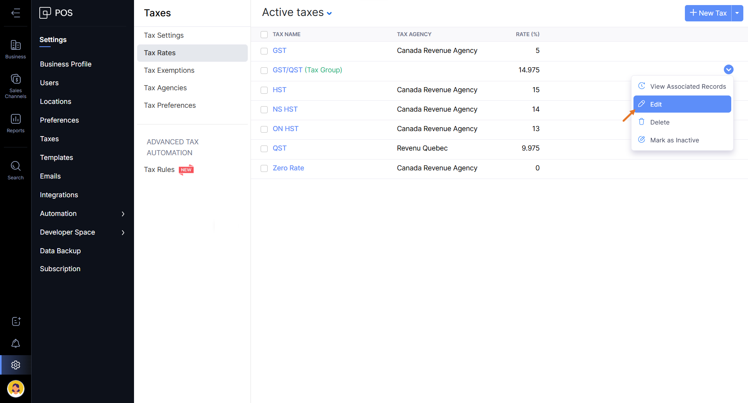
Task: Choose Edit from the context menu
Action: pos(682,104)
